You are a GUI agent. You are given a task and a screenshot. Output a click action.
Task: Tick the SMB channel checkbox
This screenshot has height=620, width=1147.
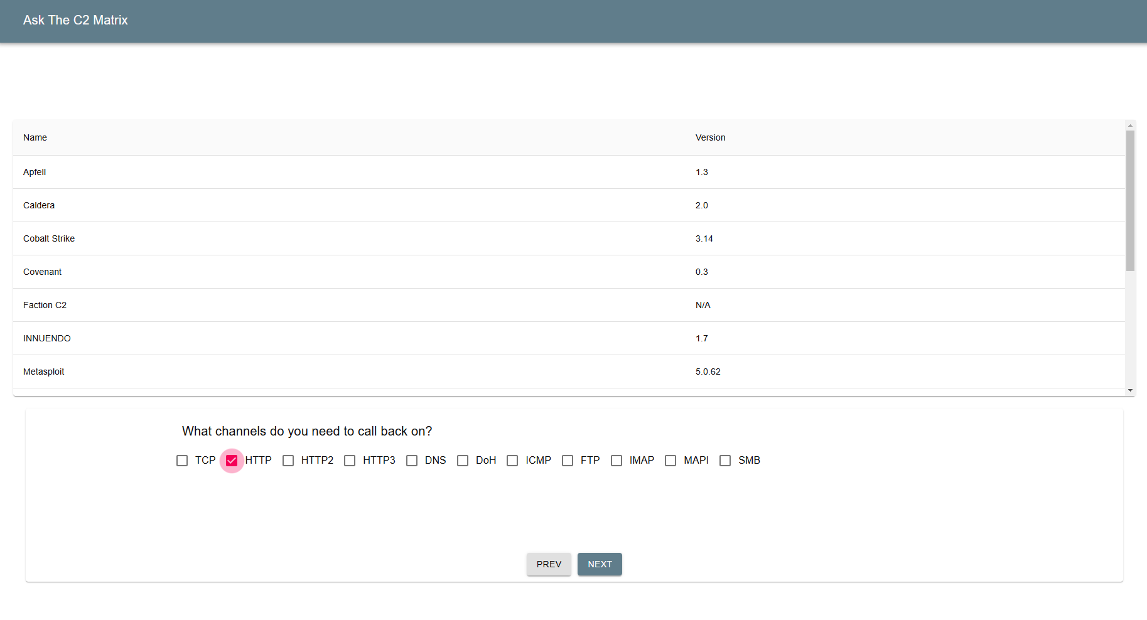(x=725, y=461)
